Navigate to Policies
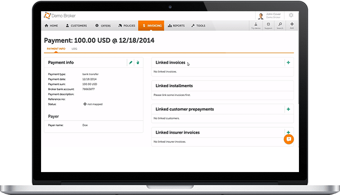Image resolution: width=340 pixels, height=195 pixels. coord(127,25)
